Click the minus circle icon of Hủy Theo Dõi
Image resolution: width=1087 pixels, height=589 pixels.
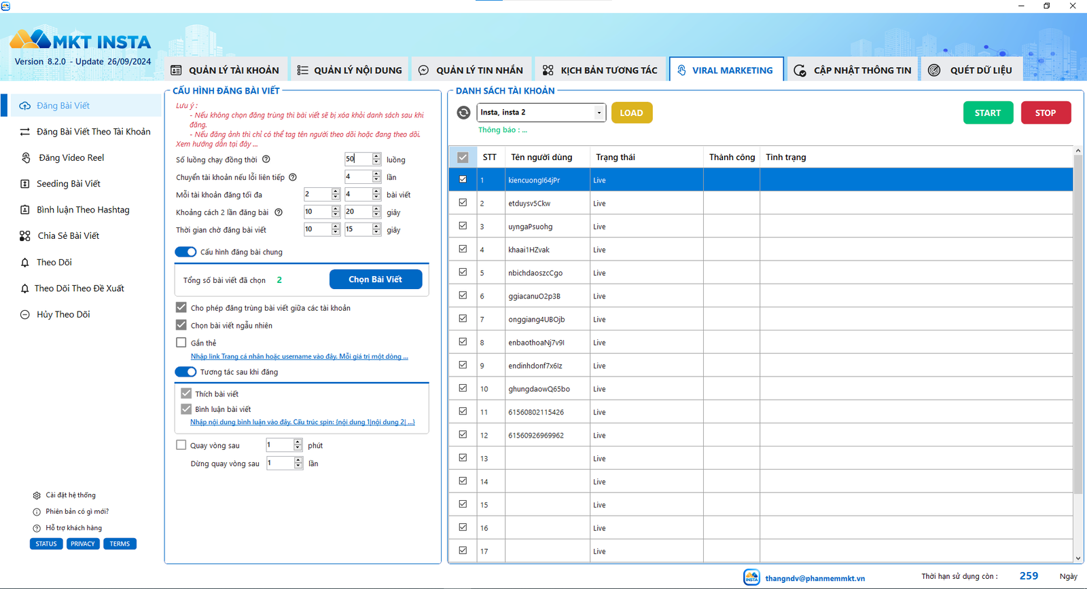pyautogui.click(x=25, y=315)
